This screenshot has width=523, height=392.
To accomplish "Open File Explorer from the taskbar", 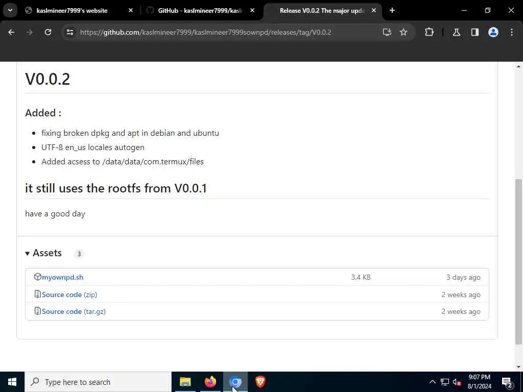I will tap(185, 382).
